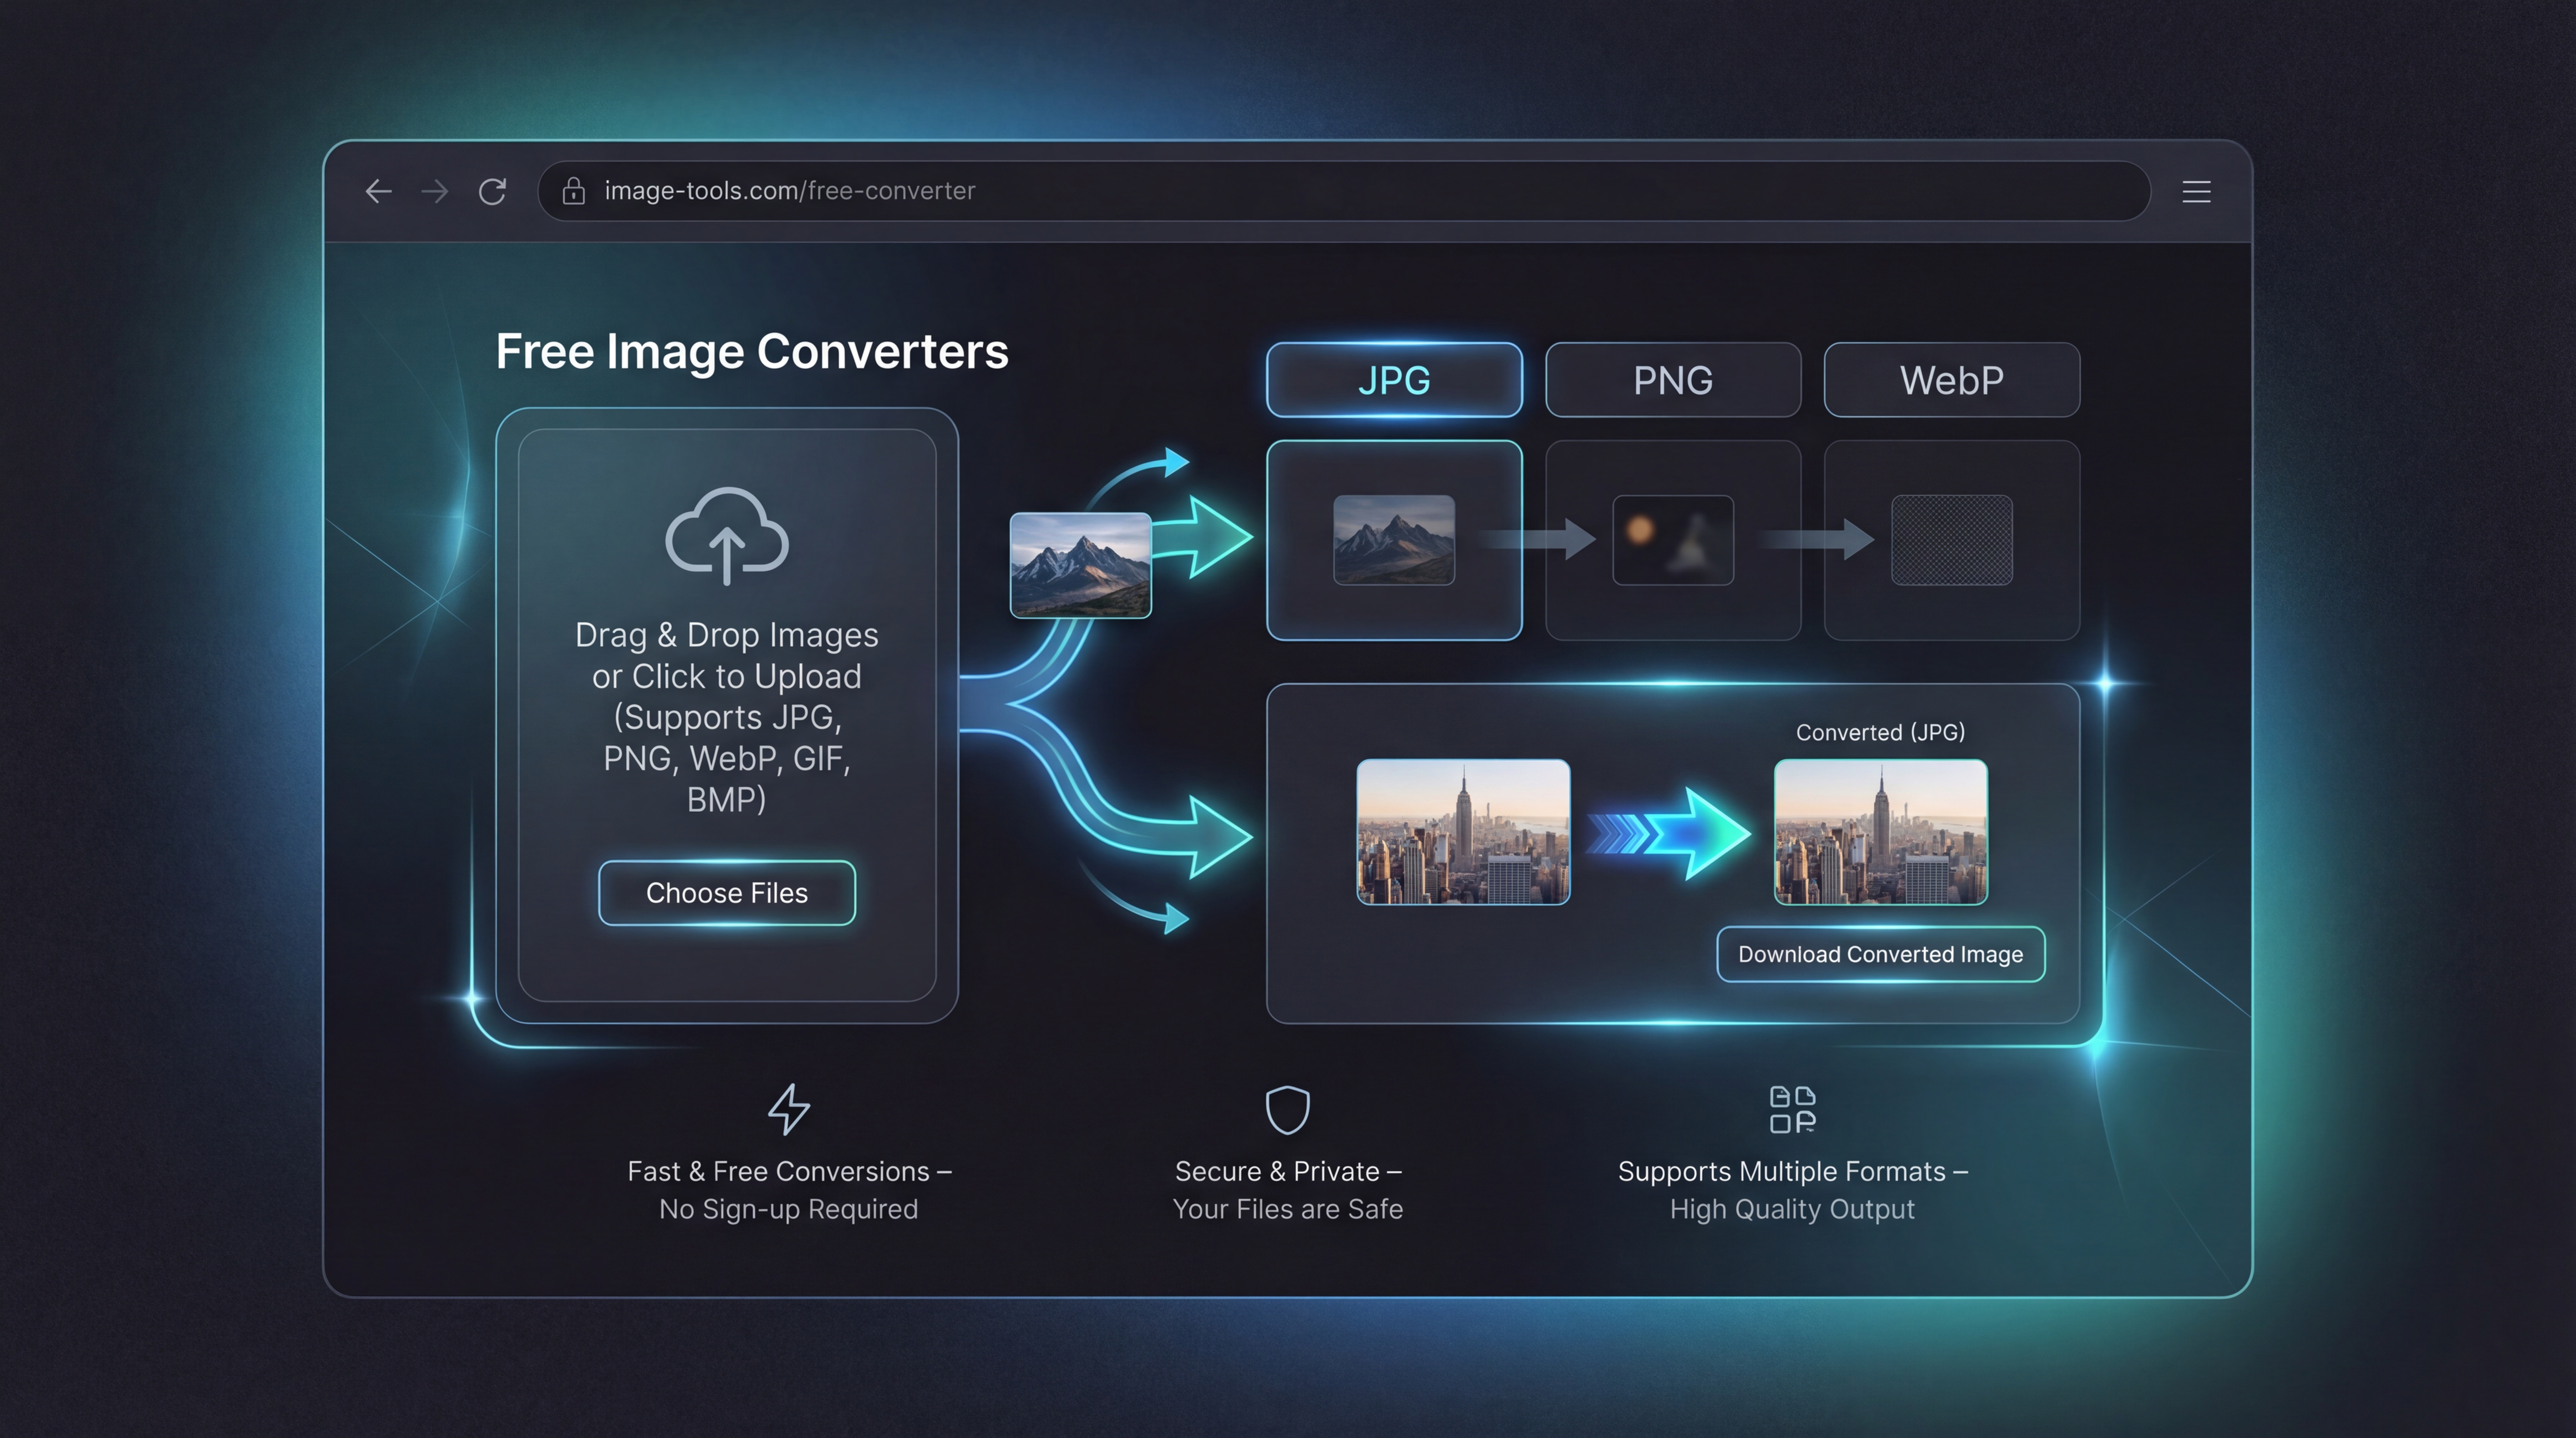Viewport: 2576px width, 1438px height.
Task: Click the padlock icon in address bar
Action: [573, 191]
